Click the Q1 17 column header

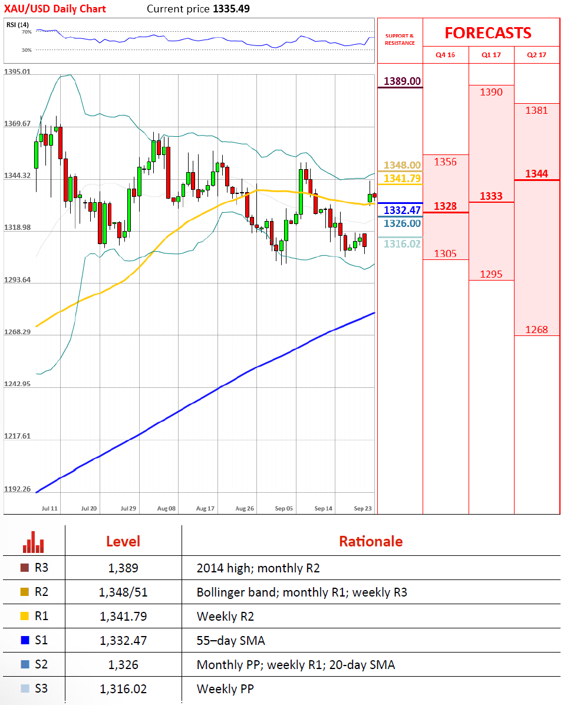[491, 55]
